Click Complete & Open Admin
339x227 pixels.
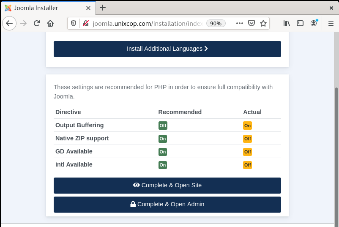coord(167,205)
